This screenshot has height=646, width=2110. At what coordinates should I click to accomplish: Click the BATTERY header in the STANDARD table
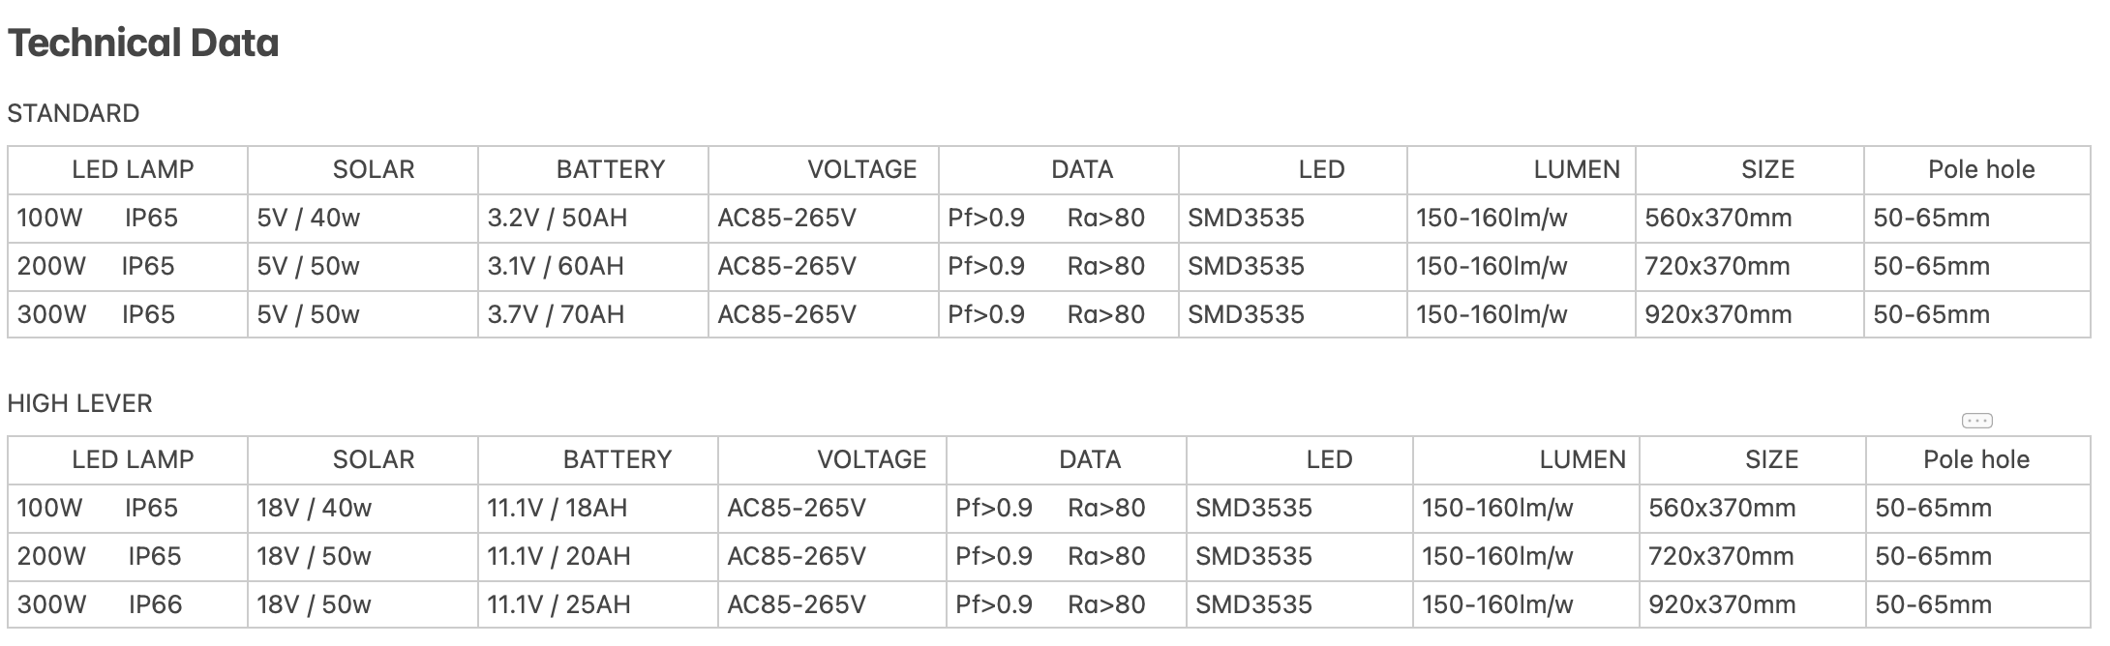tap(611, 169)
